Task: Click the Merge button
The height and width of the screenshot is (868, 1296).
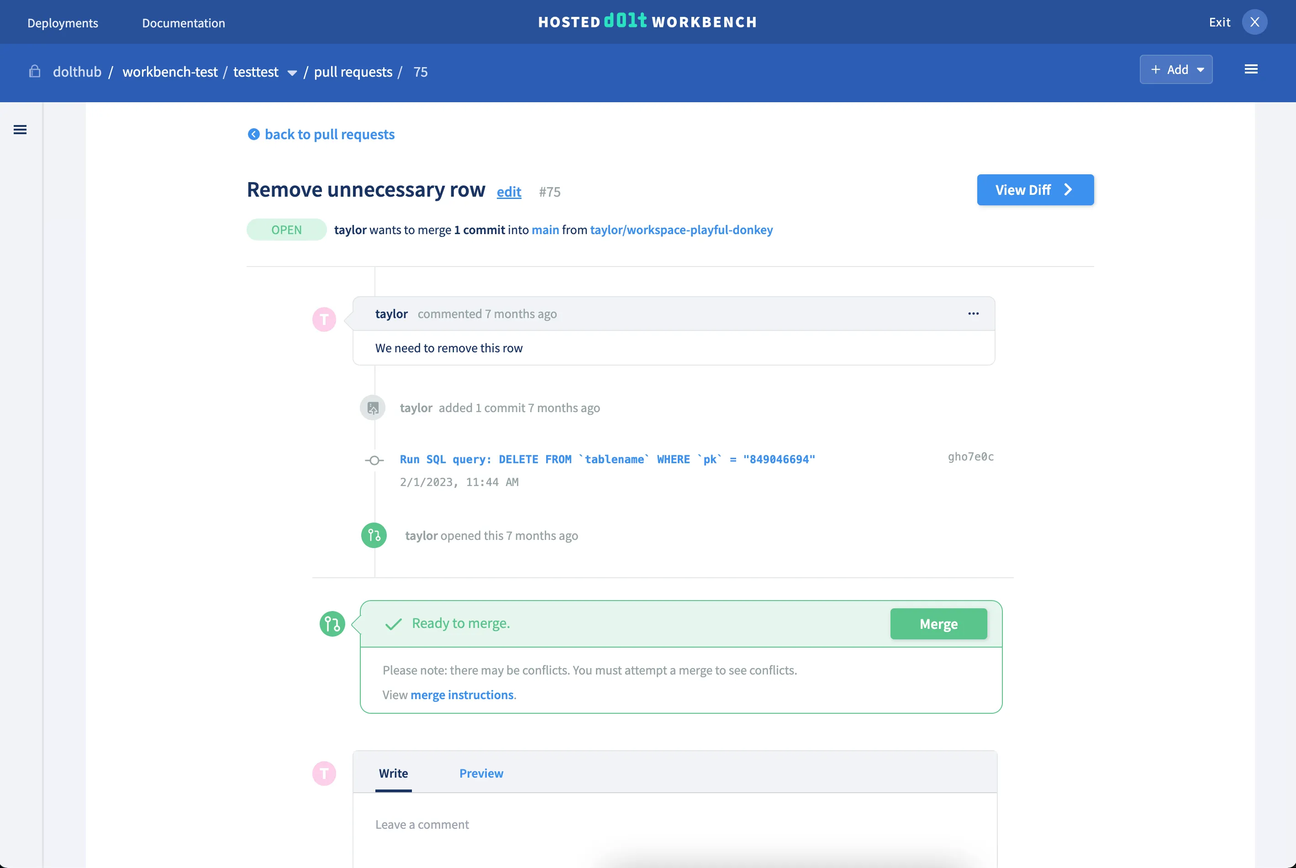Action: (x=938, y=624)
